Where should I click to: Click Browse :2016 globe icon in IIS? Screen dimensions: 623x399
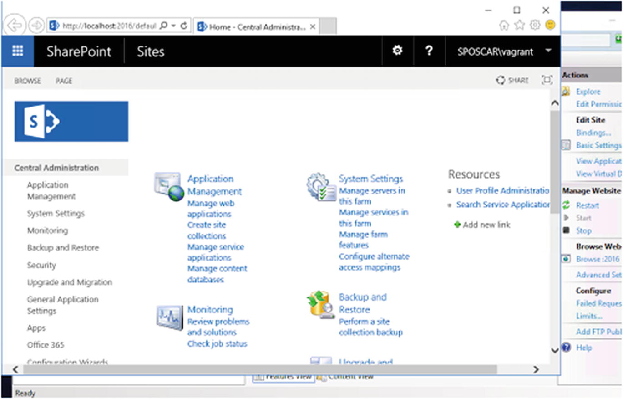[x=566, y=259]
